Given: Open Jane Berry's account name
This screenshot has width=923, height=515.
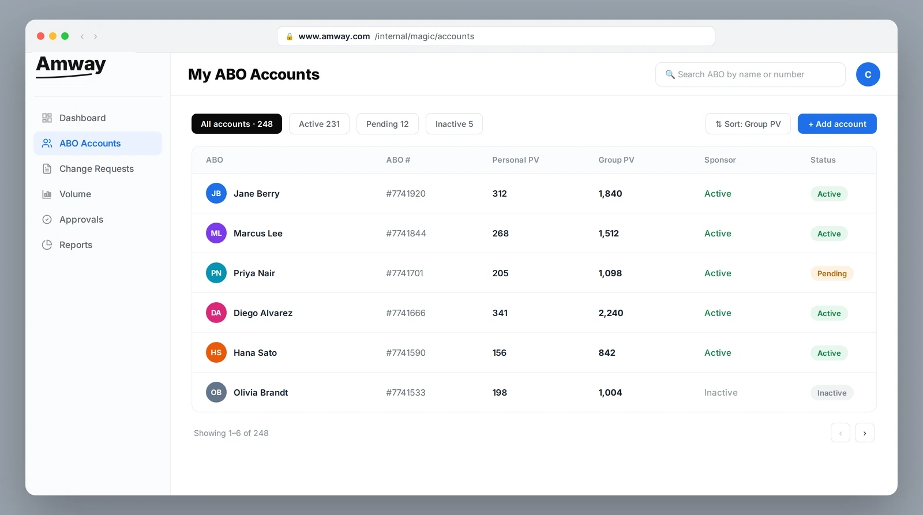Looking at the screenshot, I should coord(257,194).
